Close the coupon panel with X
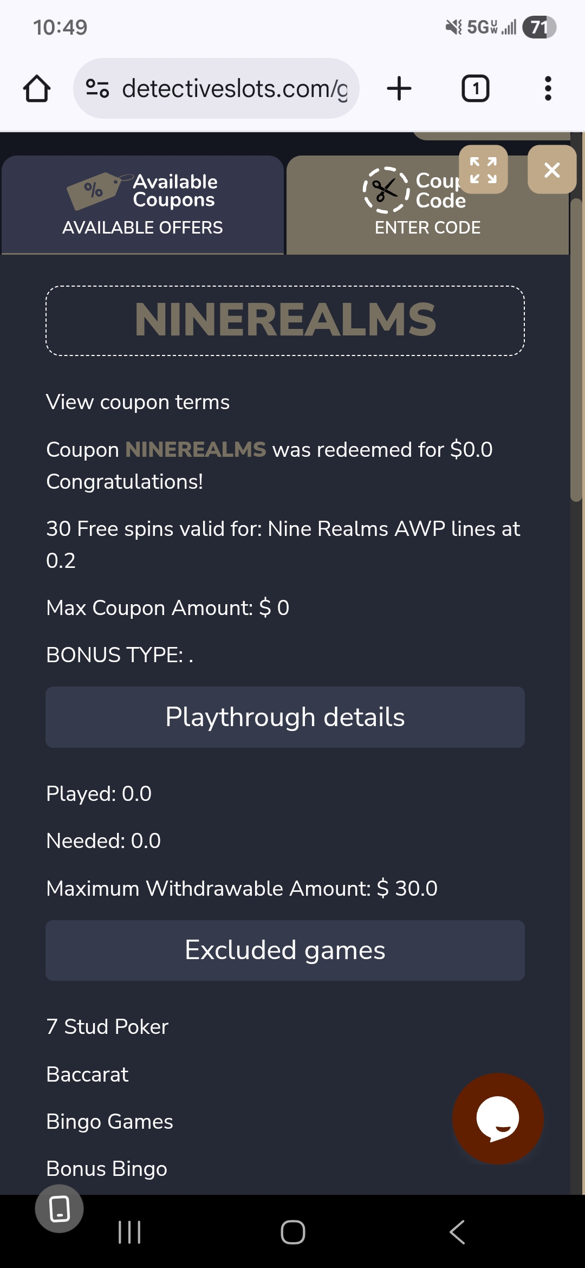 pos(551,170)
